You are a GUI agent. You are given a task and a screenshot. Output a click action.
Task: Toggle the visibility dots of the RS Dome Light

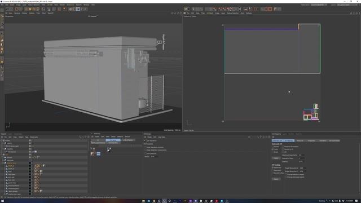click(x=32, y=146)
